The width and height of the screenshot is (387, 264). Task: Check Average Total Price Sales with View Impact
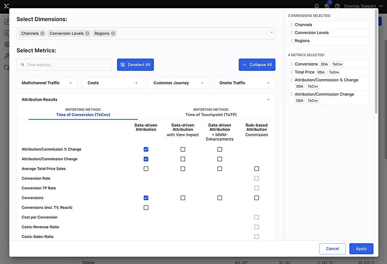(183, 169)
